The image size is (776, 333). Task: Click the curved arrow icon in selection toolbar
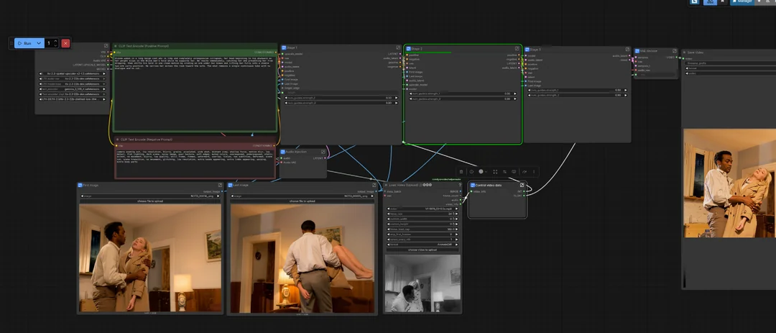(525, 171)
